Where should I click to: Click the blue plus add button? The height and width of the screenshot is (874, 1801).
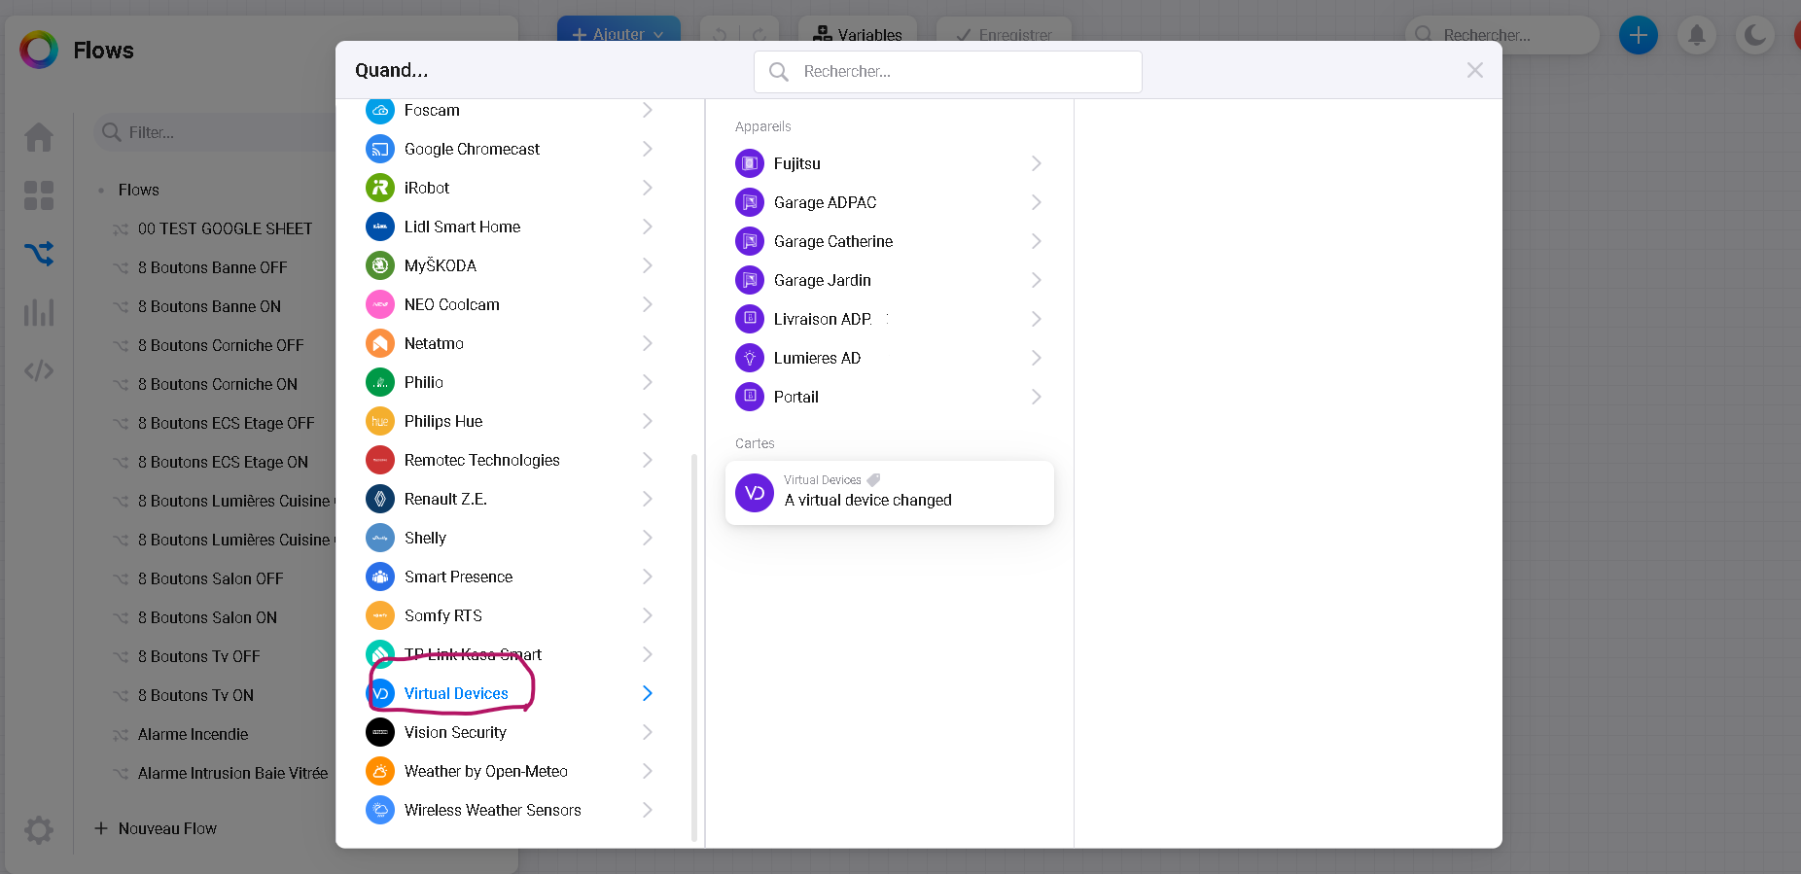(1639, 36)
